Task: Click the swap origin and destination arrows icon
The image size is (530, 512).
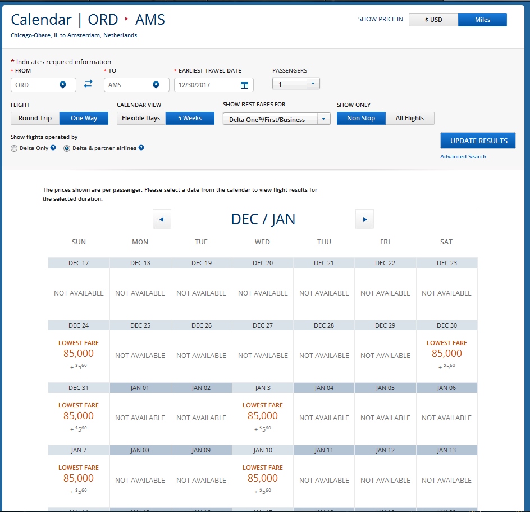Action: pos(88,84)
